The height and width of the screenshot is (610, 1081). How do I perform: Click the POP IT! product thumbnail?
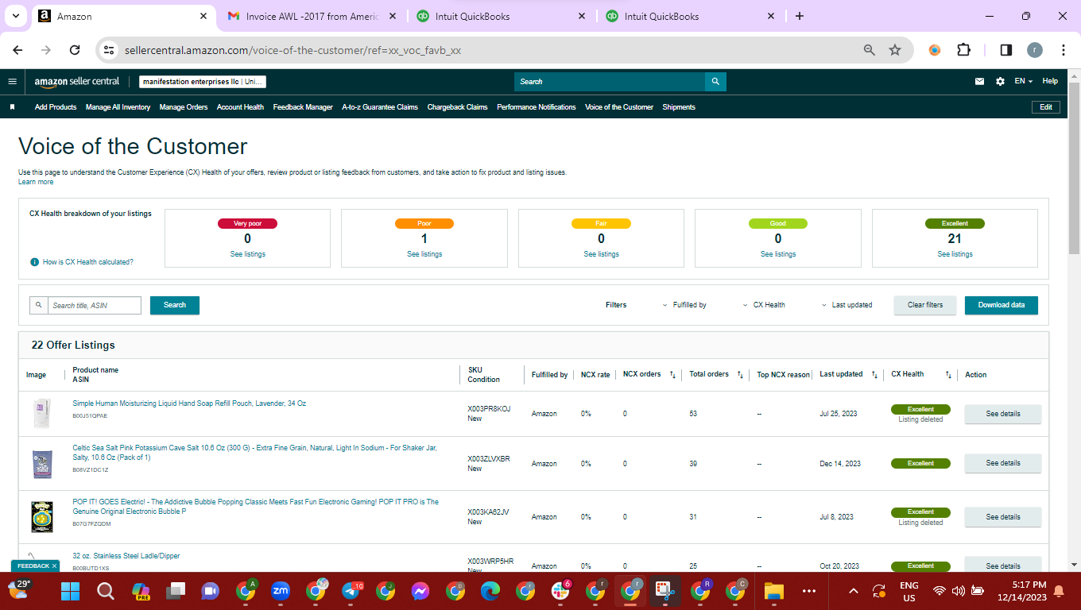(41, 516)
